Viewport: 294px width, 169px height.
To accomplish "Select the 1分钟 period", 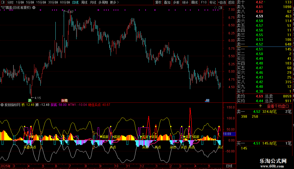I will (20, 2).
